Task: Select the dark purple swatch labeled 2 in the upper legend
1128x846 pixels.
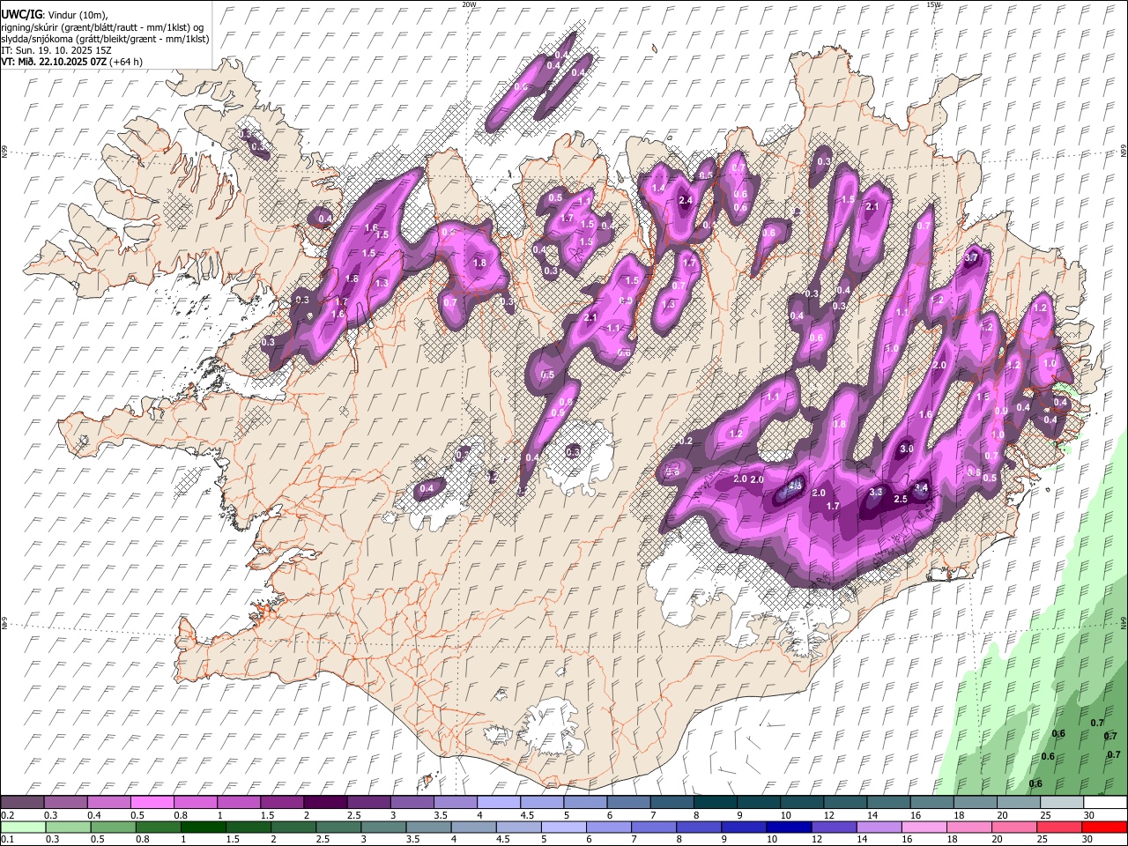Action: (326, 802)
